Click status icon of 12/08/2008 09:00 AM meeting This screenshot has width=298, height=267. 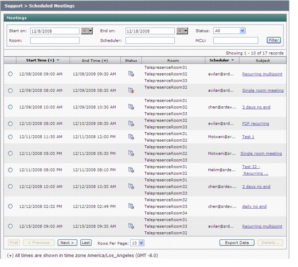click(x=131, y=74)
